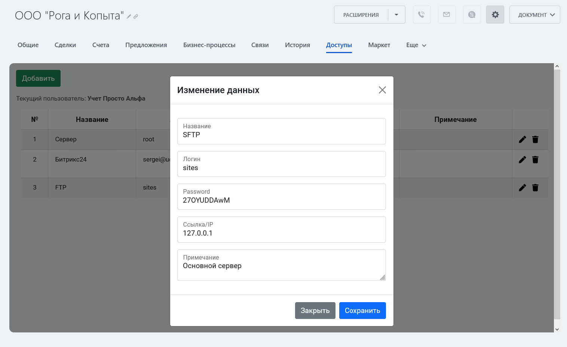Expand the Расширения dropdown arrow

[396, 15]
